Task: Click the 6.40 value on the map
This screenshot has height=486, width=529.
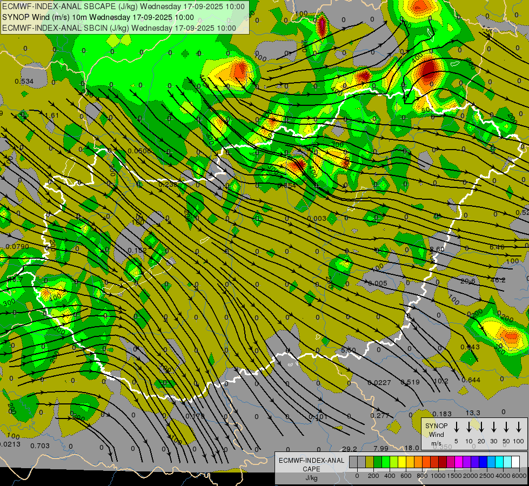Action: (497, 247)
